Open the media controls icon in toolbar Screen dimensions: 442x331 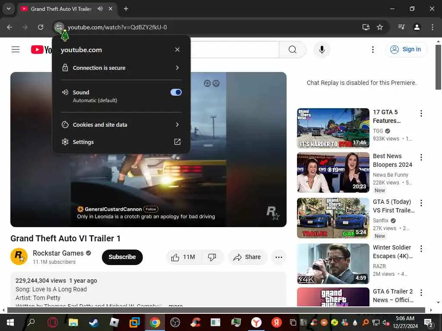click(x=401, y=27)
